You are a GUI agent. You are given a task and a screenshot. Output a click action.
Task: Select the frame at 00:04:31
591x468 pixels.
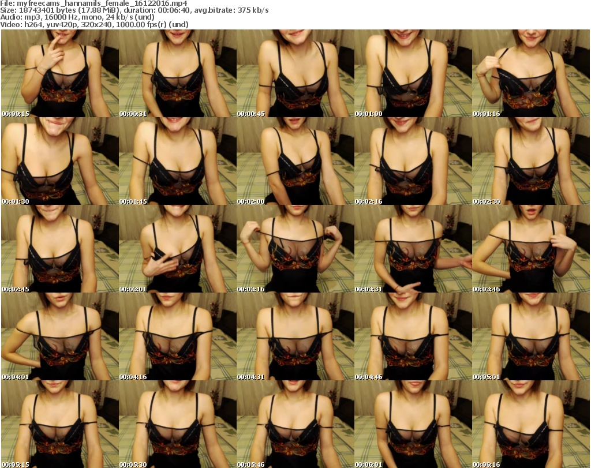click(x=295, y=337)
